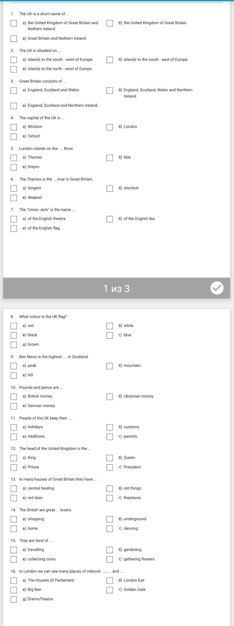Tick the 'red' colour checkbox

(x=14, y=326)
